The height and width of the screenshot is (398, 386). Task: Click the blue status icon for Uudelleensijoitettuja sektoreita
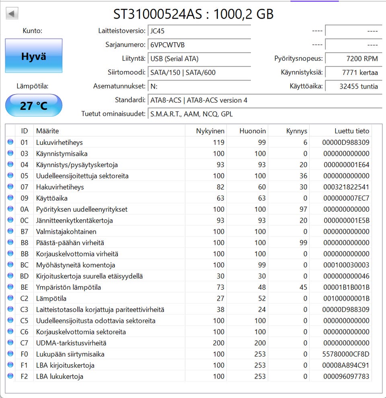pos(10,175)
